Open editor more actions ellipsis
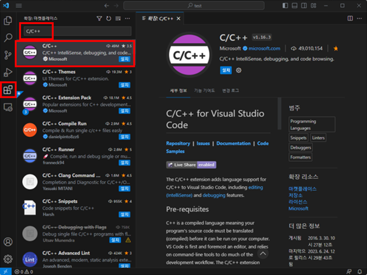The height and width of the screenshot is (275, 367). (x=359, y=18)
